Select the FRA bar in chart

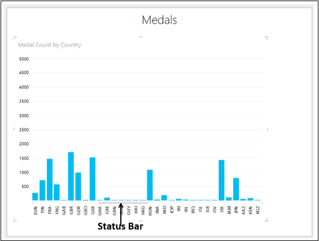[x=50, y=180]
